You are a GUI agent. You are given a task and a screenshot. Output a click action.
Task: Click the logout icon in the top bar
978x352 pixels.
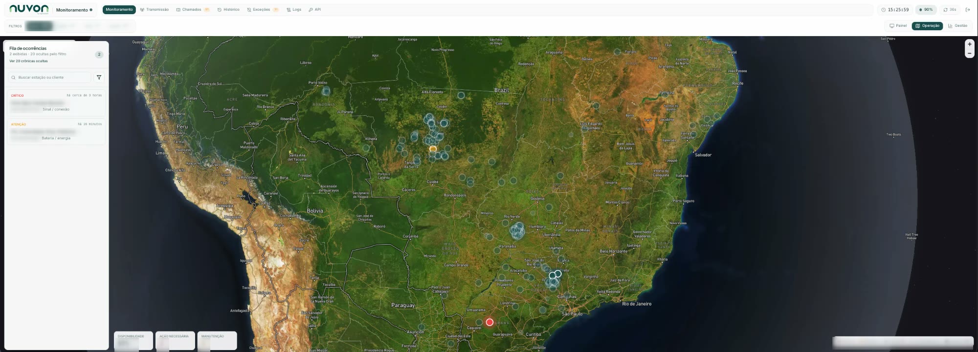point(968,10)
